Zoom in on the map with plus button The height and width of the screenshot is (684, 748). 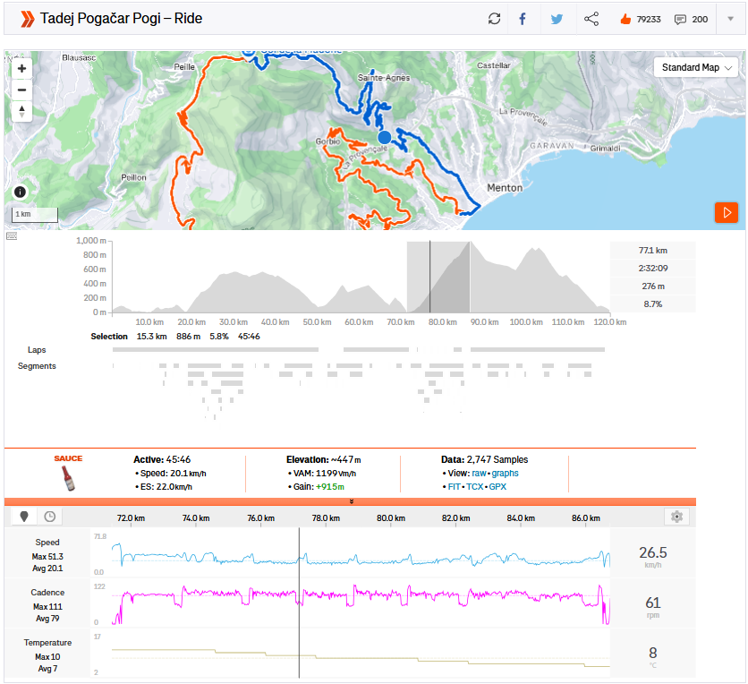[21, 68]
